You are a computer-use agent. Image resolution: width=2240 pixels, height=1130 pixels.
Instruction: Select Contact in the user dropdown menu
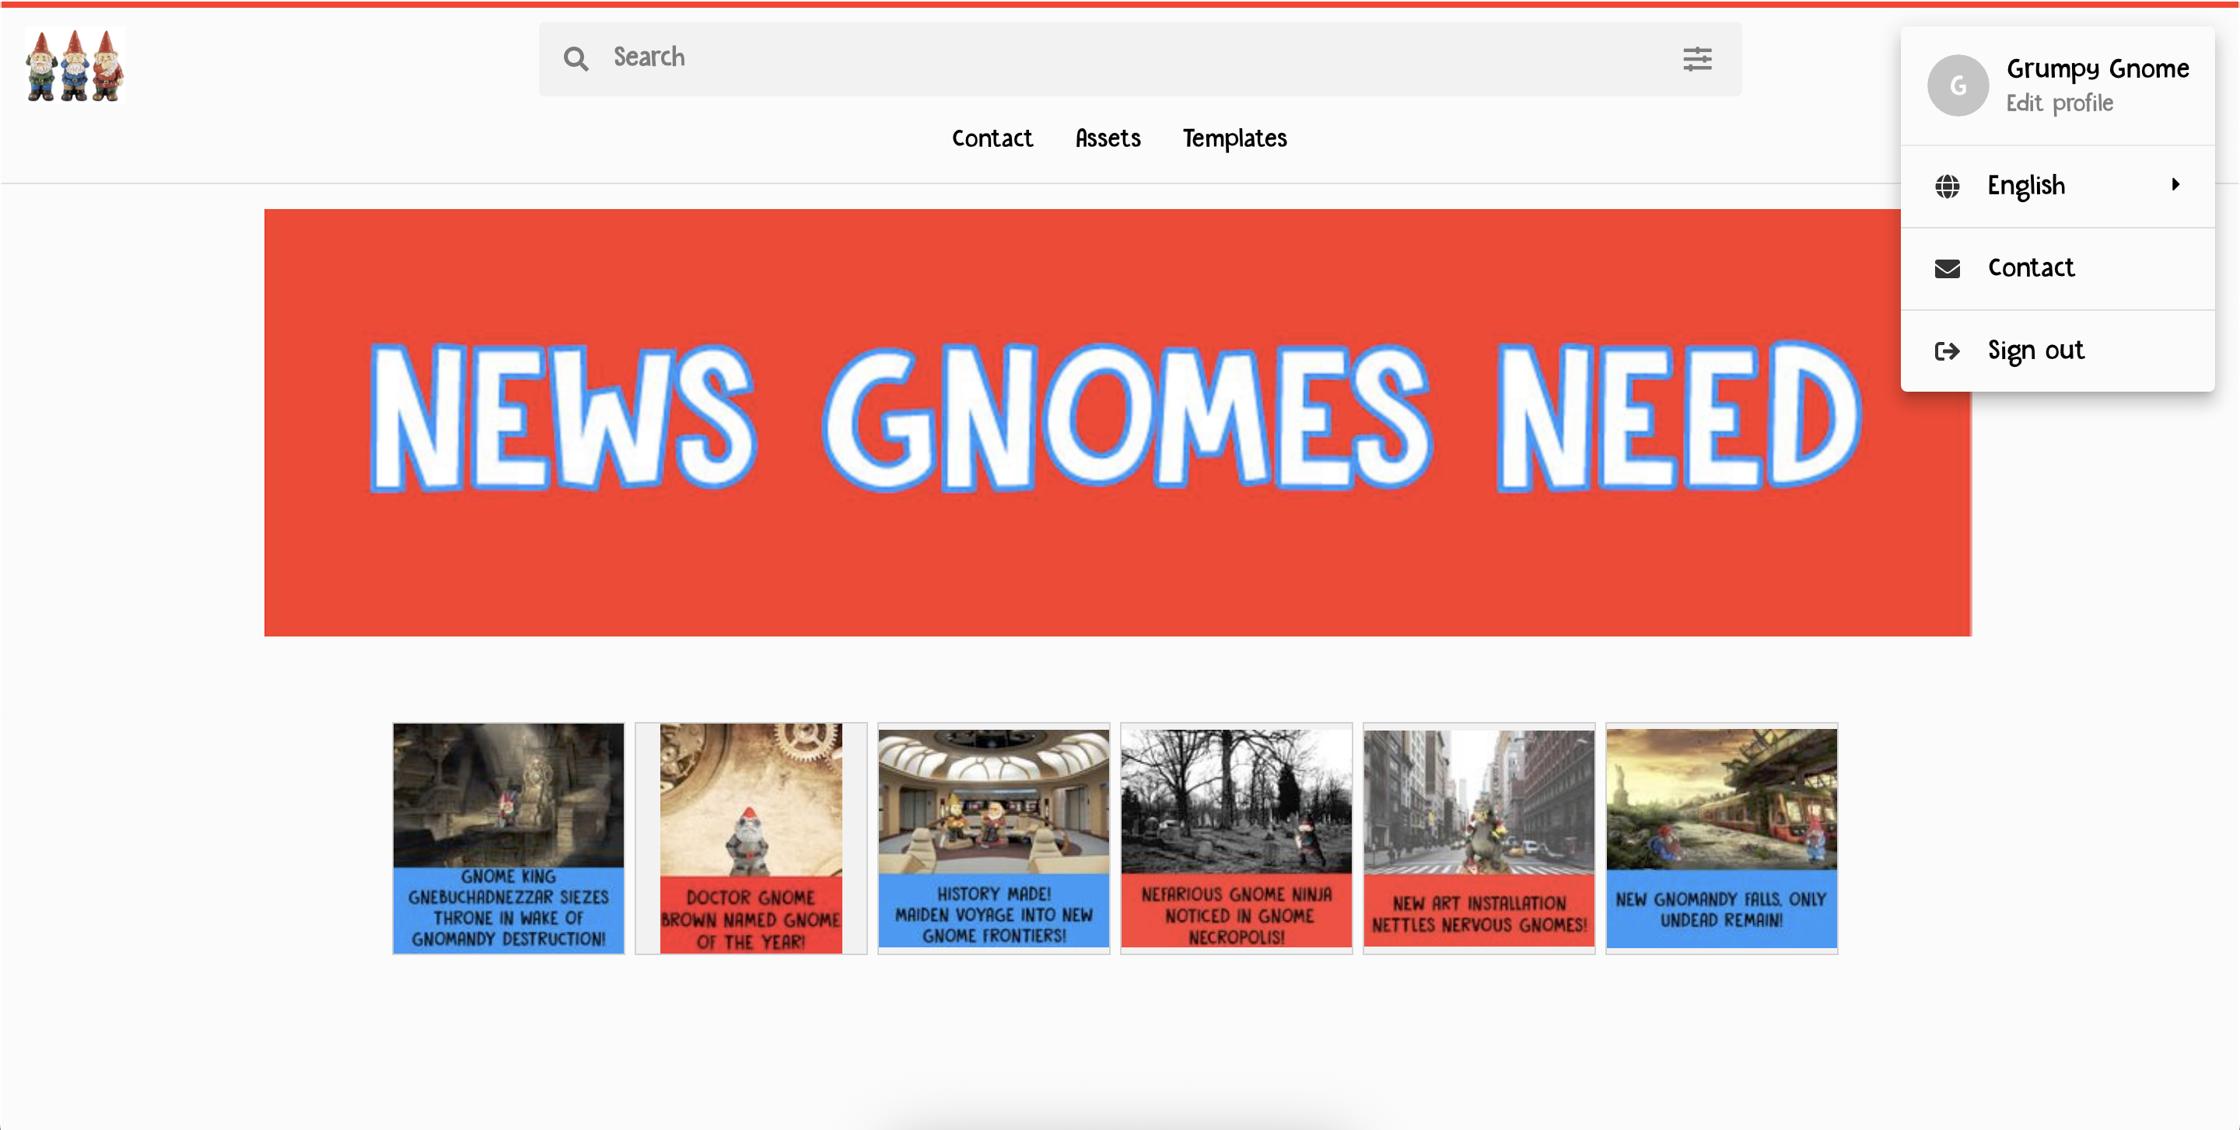(x=2031, y=267)
